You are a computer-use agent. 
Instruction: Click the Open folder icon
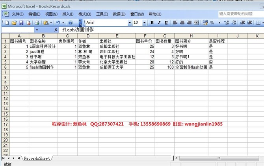tap(14, 23)
